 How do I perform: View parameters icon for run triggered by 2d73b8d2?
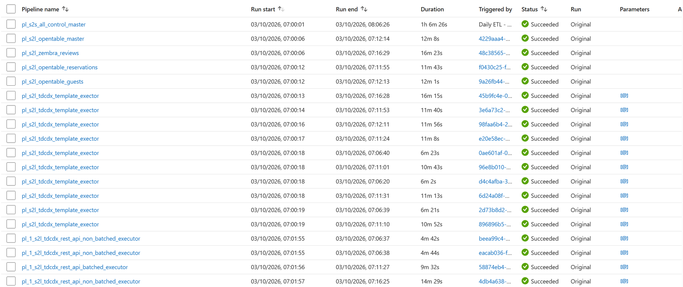tap(624, 210)
